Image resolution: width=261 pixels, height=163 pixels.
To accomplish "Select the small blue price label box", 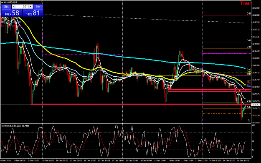I will 249,85.
